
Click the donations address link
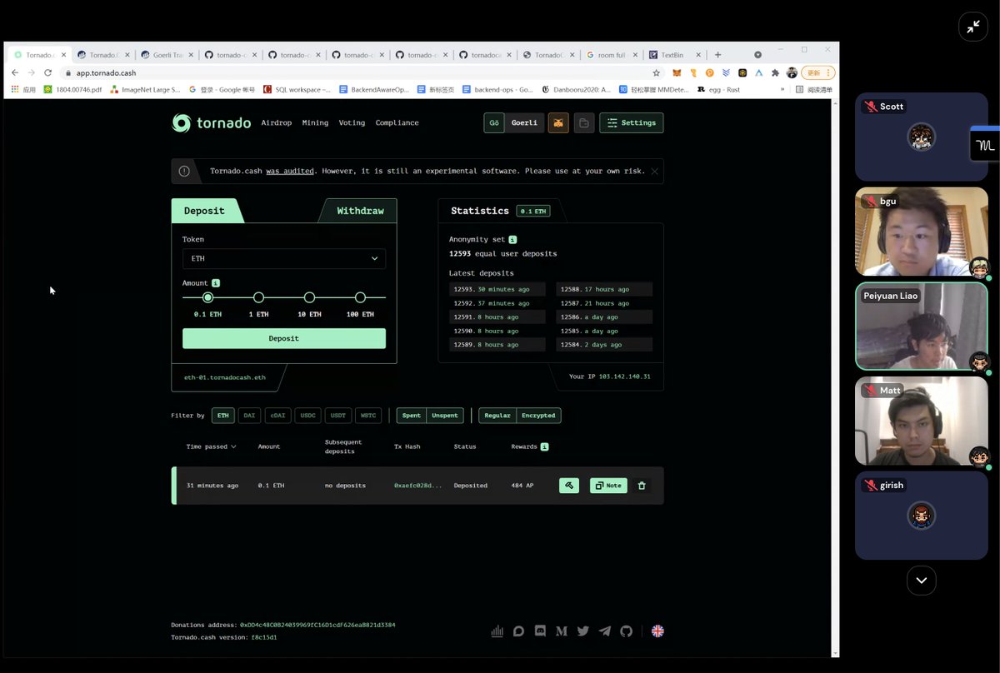[317, 625]
